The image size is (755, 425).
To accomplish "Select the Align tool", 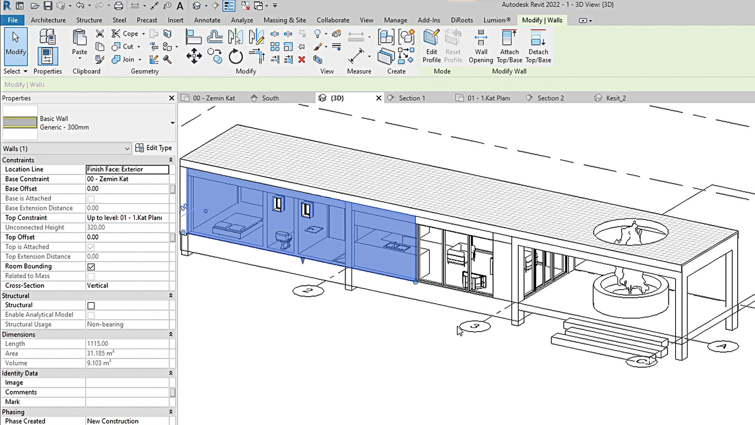I will (x=193, y=37).
